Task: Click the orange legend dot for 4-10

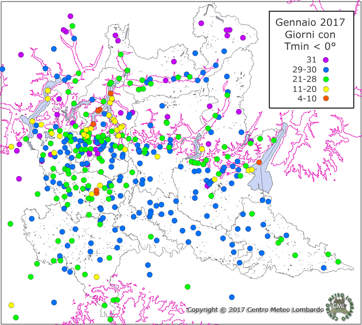Action: [326, 99]
